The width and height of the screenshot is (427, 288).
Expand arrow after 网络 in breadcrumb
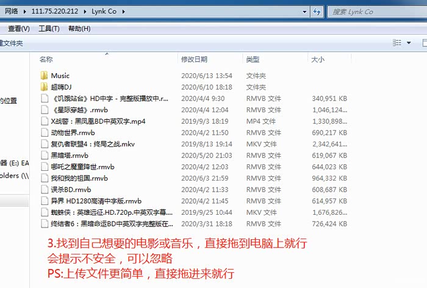click(25, 12)
